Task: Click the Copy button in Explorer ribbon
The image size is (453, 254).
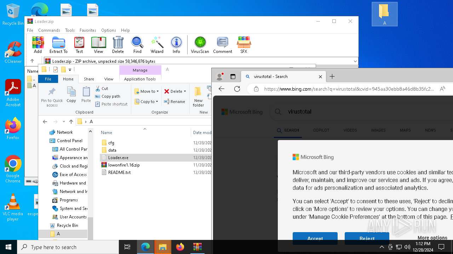Action: 71,95
